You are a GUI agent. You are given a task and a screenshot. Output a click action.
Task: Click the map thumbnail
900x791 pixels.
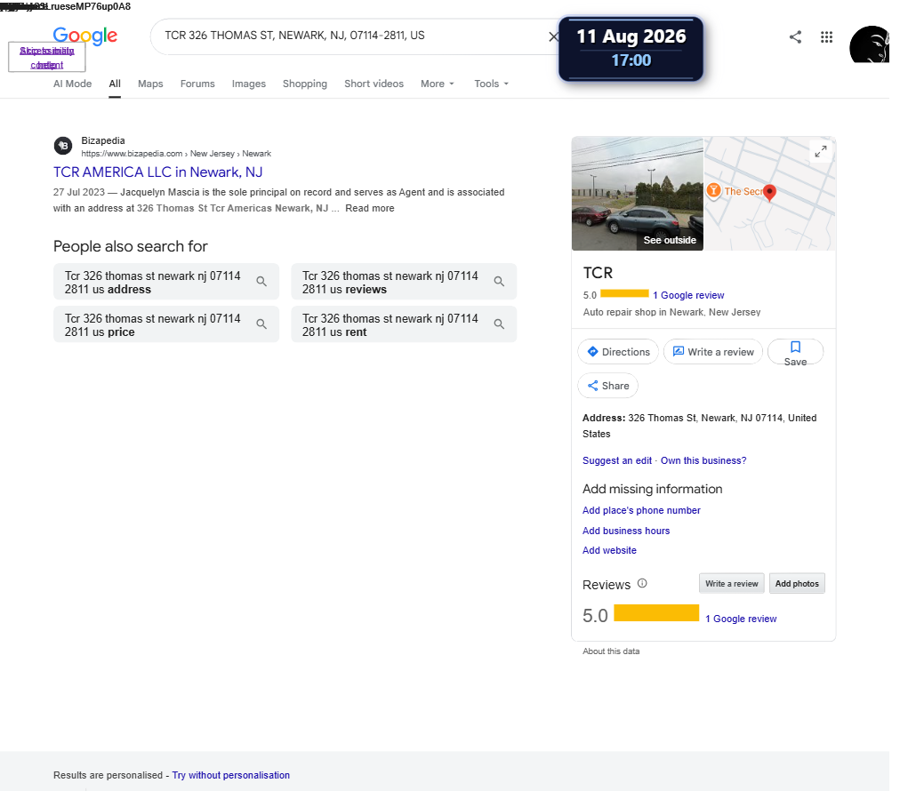[769, 193]
